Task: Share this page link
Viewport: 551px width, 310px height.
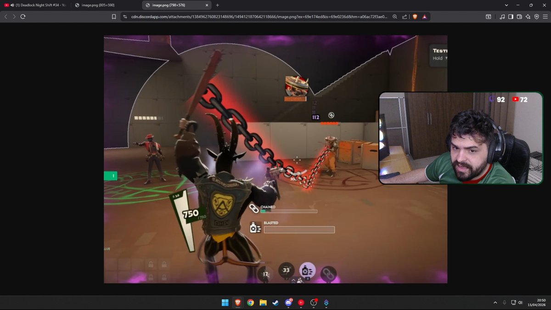Action: point(405,17)
